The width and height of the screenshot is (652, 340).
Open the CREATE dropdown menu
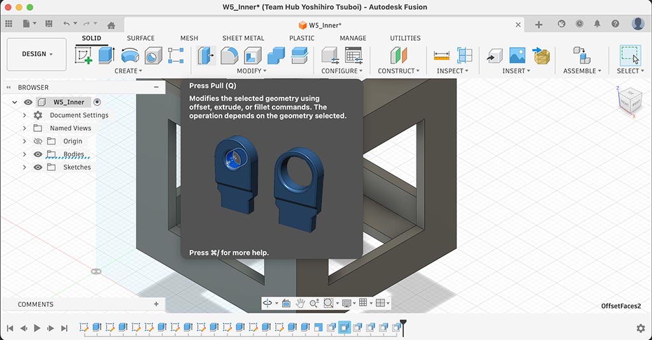pyautogui.click(x=129, y=71)
